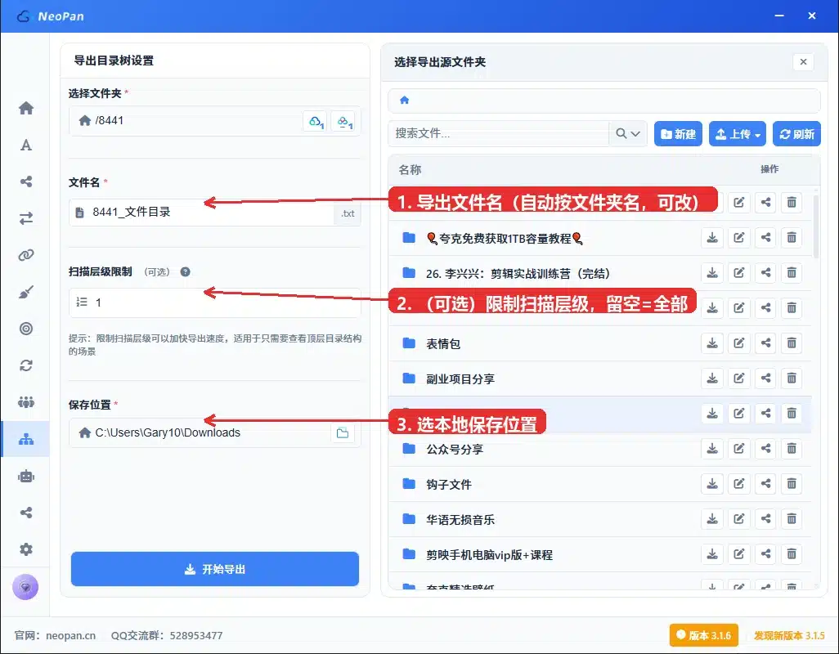This screenshot has height=654, width=839.
Task: Click the 名称 column header
Action: point(410,169)
